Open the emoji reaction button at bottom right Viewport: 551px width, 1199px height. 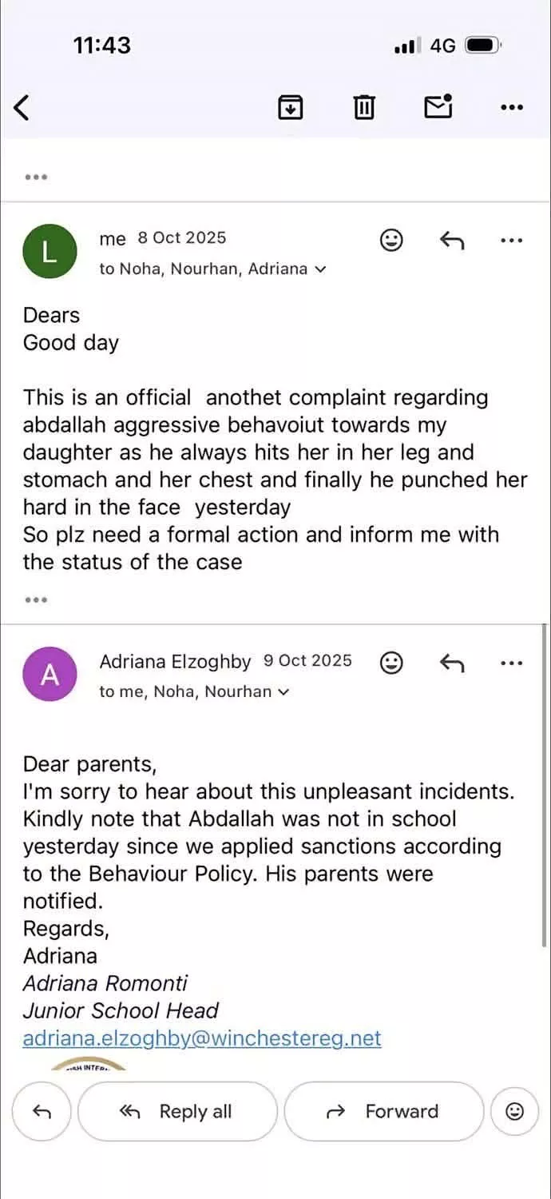point(515,1111)
